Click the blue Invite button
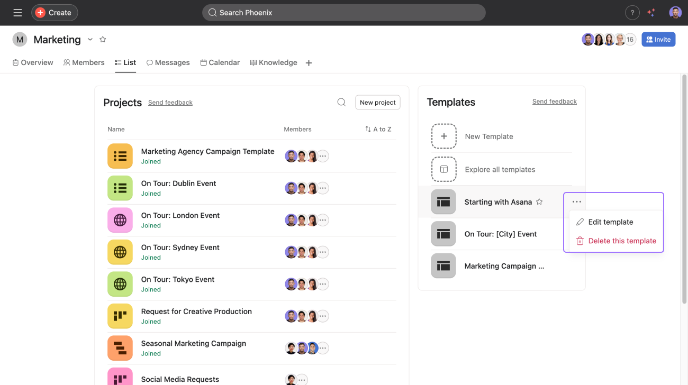 pyautogui.click(x=658, y=40)
